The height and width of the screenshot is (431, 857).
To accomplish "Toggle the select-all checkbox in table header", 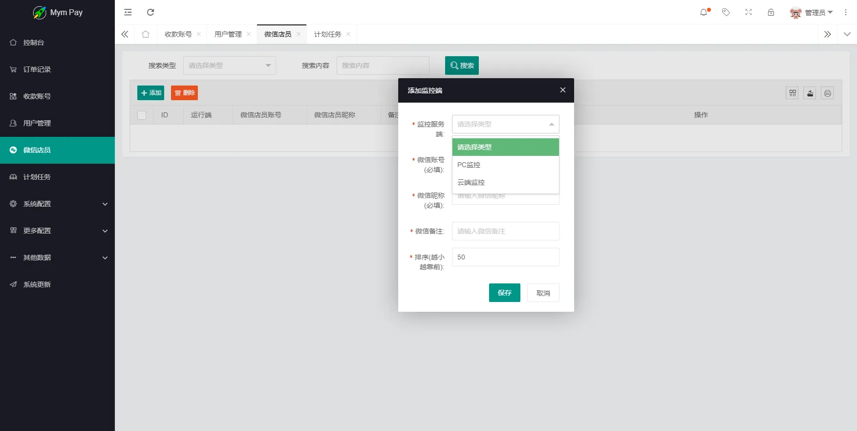I will 142,115.
